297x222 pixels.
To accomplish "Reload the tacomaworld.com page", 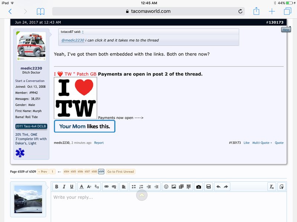I will pyautogui.click(x=240, y=11).
